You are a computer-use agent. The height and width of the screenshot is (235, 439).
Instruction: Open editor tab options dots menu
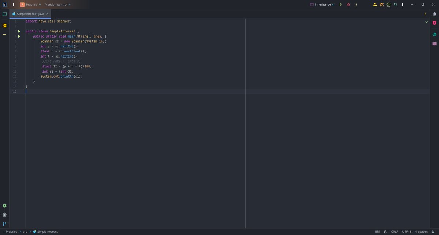pos(425,14)
